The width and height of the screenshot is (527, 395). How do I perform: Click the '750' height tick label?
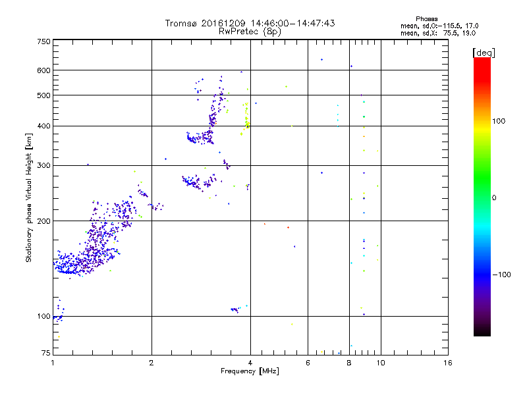43,41
